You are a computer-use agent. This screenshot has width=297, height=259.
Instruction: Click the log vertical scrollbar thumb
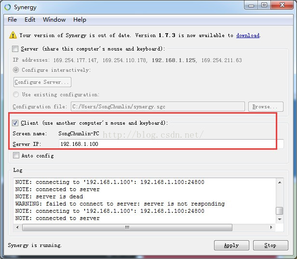click(280, 211)
